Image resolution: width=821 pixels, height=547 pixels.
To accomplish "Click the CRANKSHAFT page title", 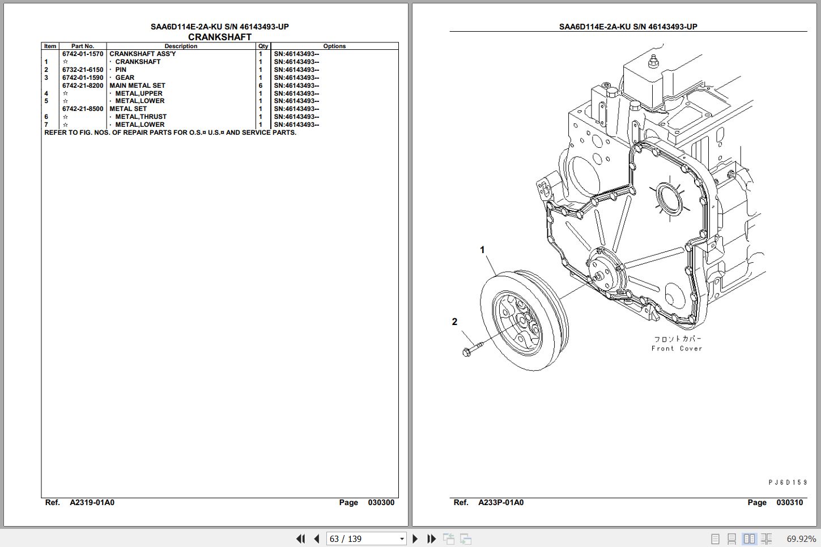I will tap(220, 37).
